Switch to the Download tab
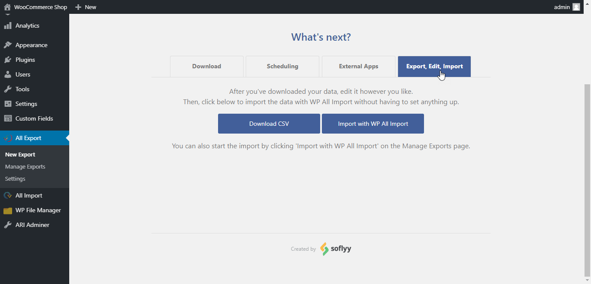Viewport: 591px width, 284px height. click(x=207, y=67)
